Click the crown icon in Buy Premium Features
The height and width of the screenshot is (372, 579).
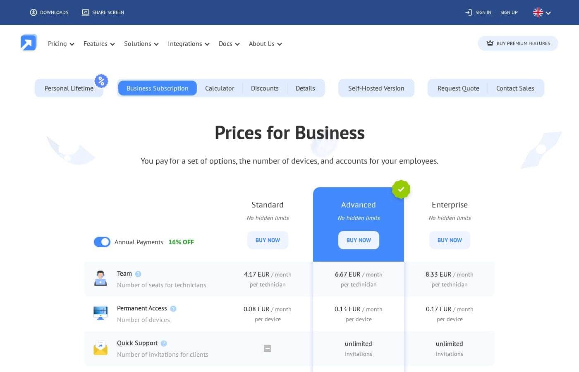(x=490, y=43)
